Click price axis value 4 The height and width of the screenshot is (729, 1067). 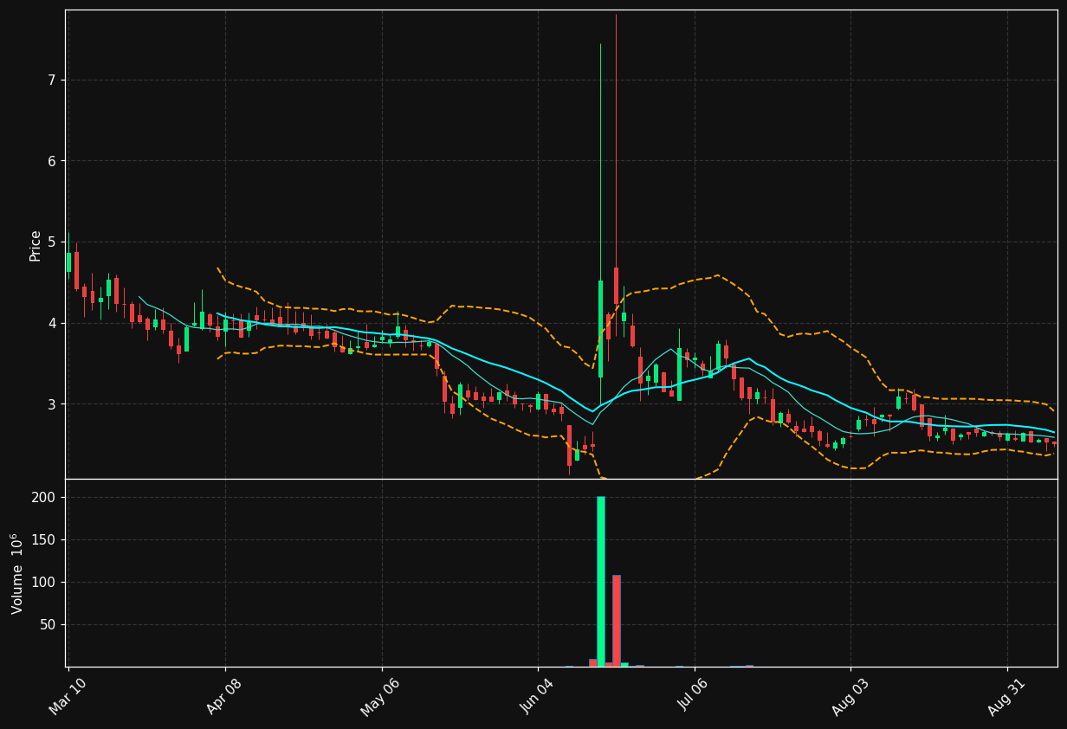51,323
